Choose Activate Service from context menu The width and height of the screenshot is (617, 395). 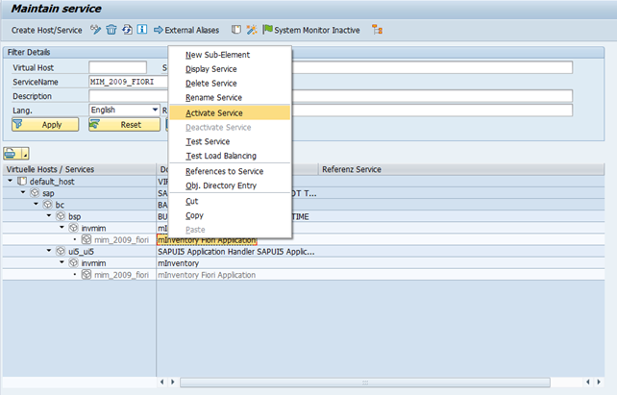213,112
